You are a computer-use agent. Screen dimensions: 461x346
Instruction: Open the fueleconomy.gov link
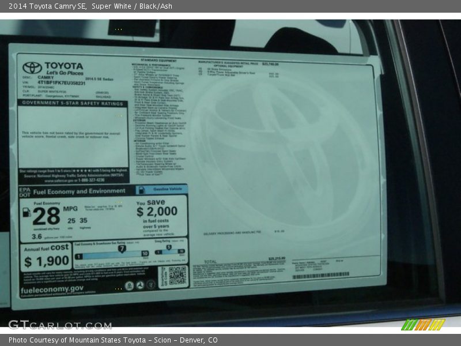click(x=52, y=288)
